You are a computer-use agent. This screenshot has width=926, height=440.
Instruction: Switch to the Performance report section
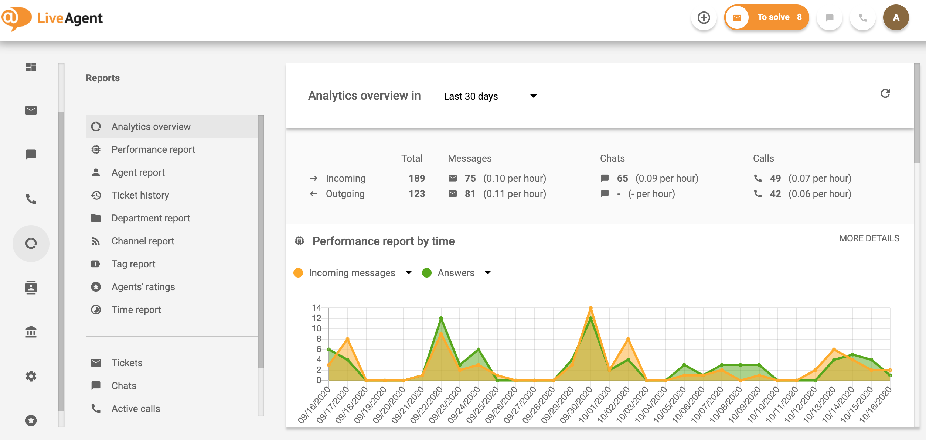[153, 149]
